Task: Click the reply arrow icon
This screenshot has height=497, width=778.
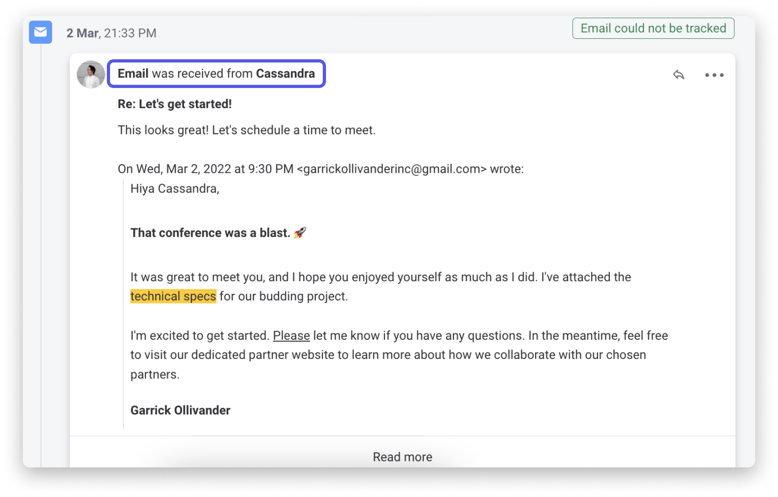Action: (679, 75)
